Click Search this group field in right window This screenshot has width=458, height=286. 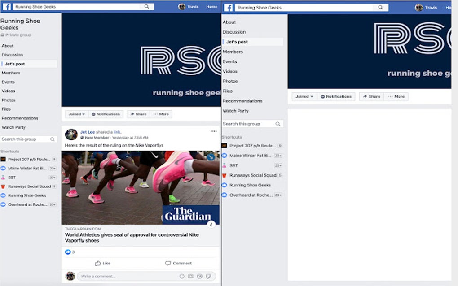pyautogui.click(x=252, y=124)
